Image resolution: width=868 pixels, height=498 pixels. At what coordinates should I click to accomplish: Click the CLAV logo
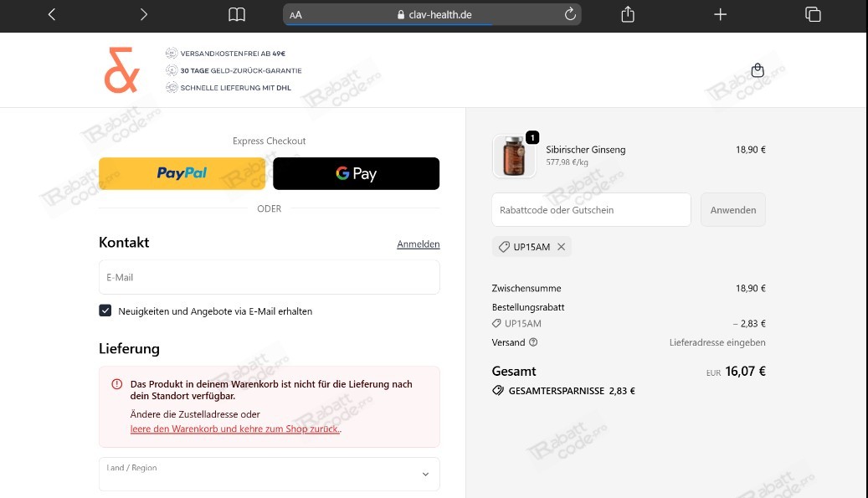(x=121, y=70)
